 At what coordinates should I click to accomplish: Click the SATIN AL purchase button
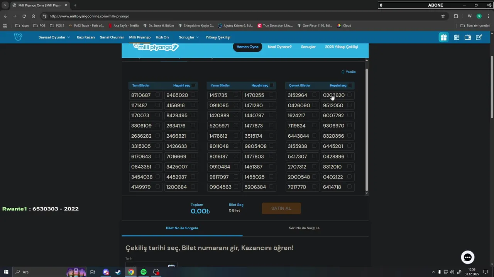click(281, 208)
